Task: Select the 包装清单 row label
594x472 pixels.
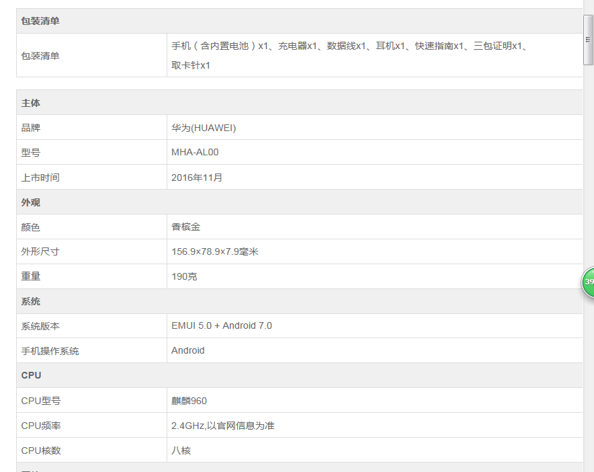Action: click(40, 56)
